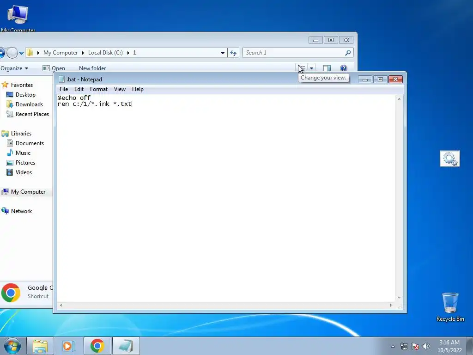
Task: Click the Notepad title bar icon
Action: tap(61, 79)
